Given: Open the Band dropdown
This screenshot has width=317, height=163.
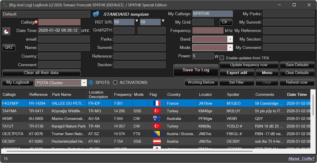Looking at the screenshot, I should click(x=230, y=39).
